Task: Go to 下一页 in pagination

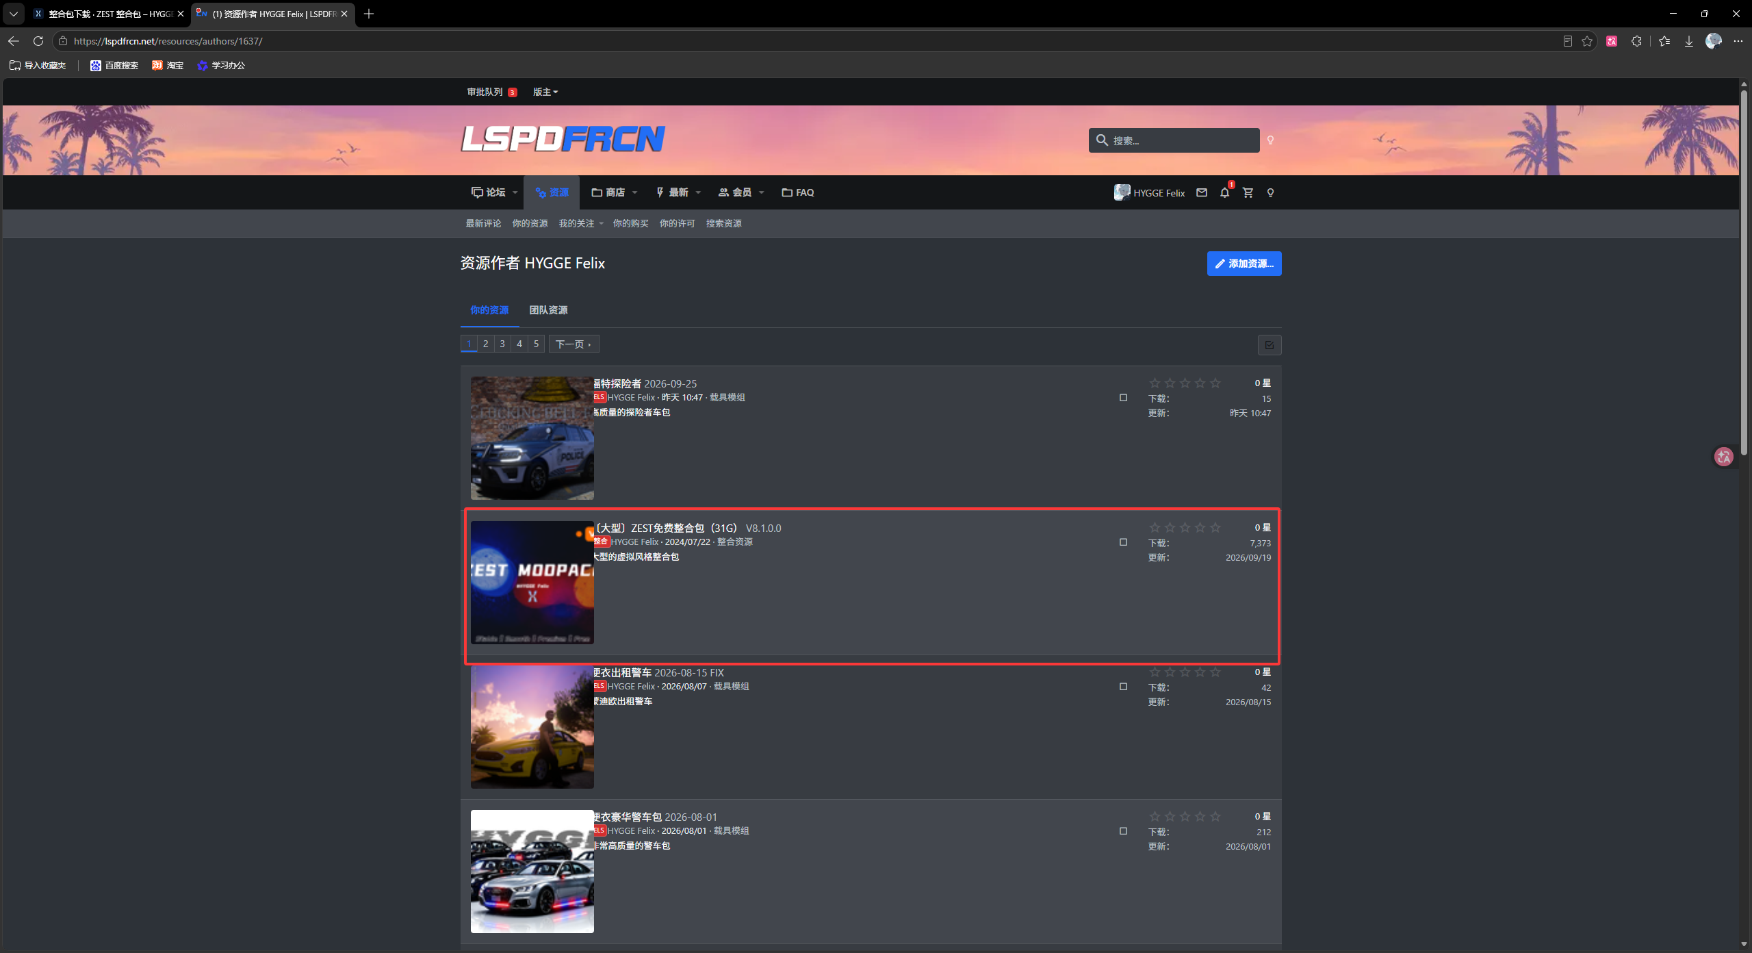Action: (x=574, y=344)
